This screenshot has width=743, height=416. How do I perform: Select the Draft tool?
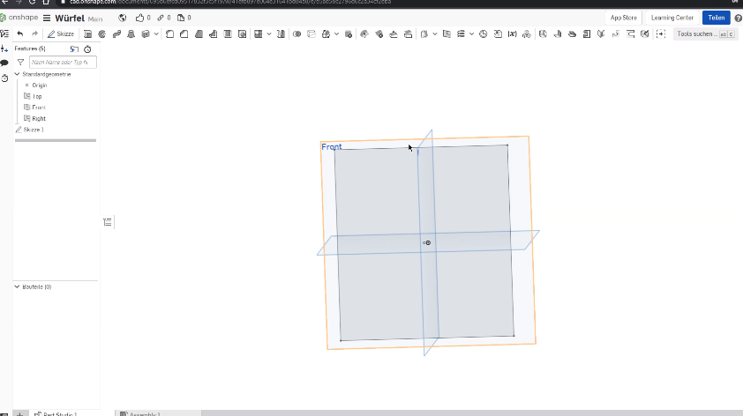(x=199, y=33)
